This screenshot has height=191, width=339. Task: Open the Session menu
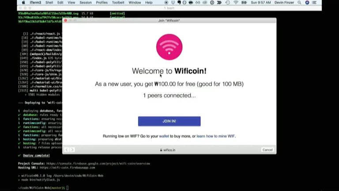coord(86,3)
